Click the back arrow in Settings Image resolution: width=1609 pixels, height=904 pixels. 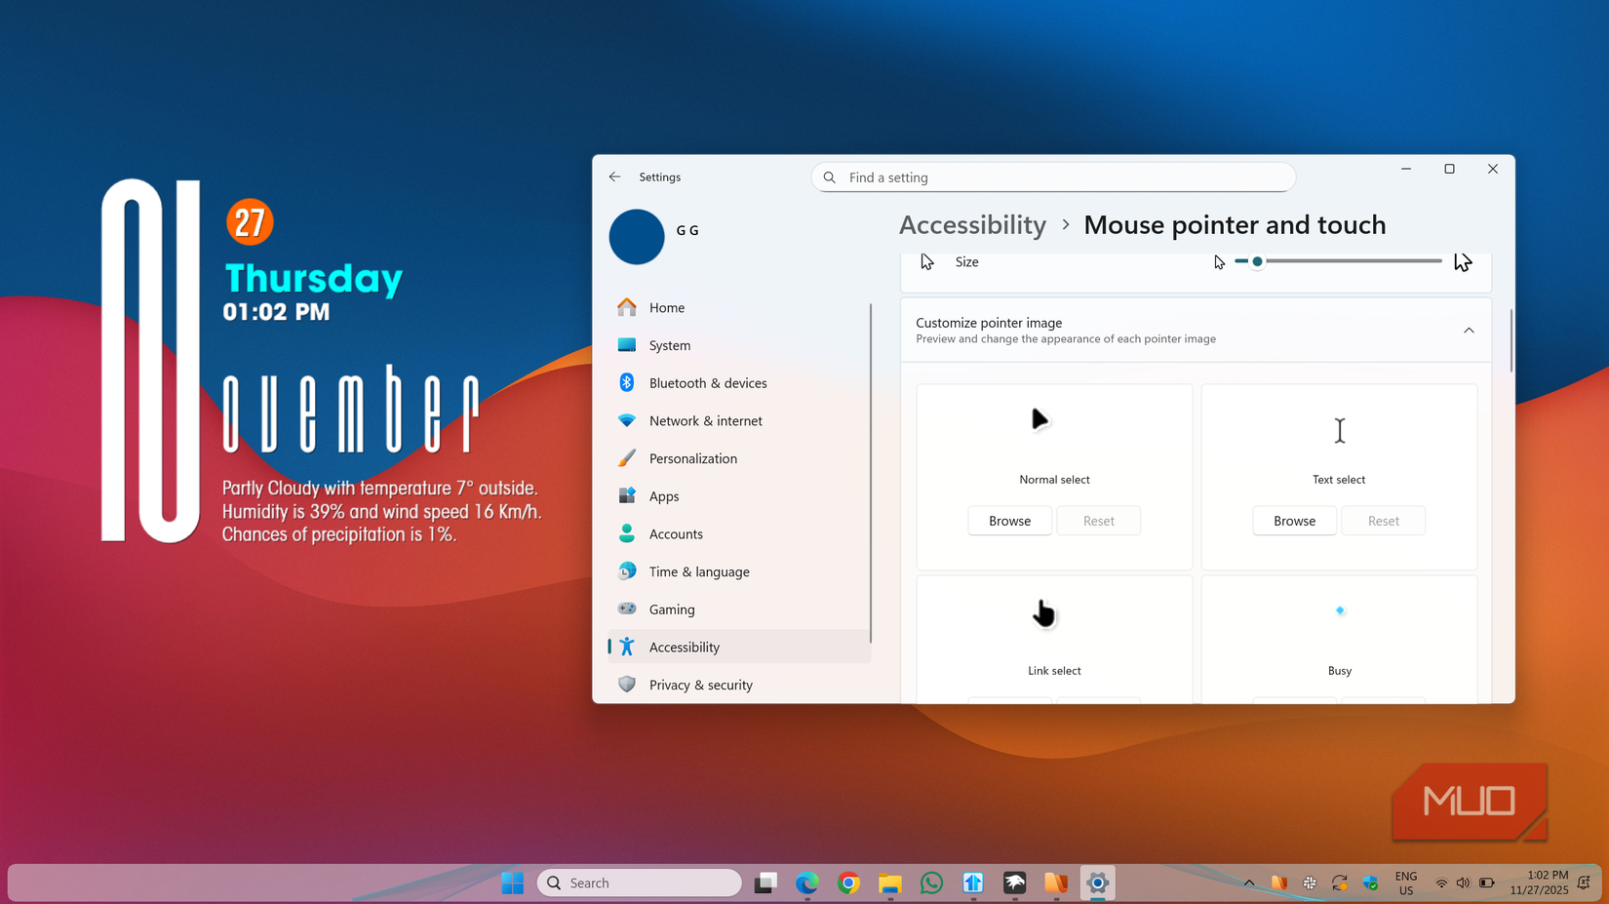click(x=614, y=177)
